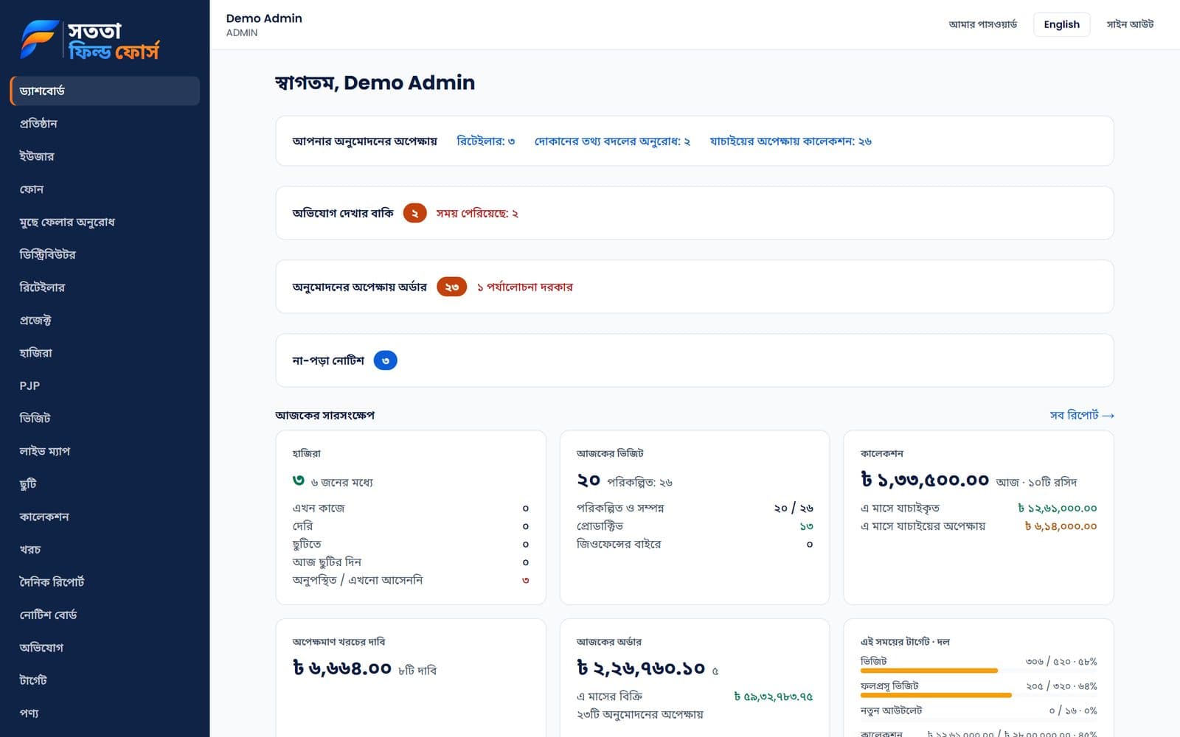This screenshot has height=737, width=1180.
Task: Click the ভিজিট target progress bar
Action: pos(979,671)
